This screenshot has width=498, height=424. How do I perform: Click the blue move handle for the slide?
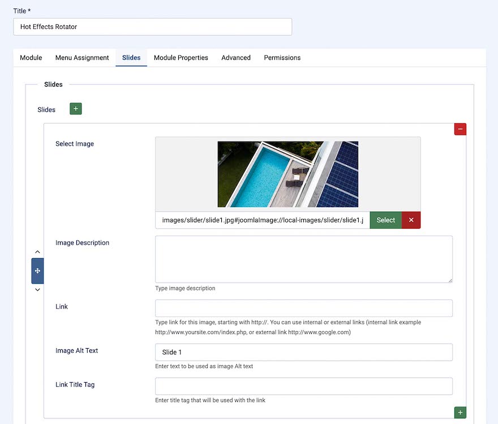coord(37,271)
